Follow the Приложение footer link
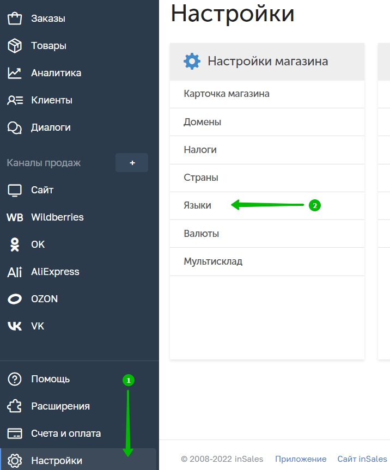The height and width of the screenshot is (470, 390). coord(301,459)
